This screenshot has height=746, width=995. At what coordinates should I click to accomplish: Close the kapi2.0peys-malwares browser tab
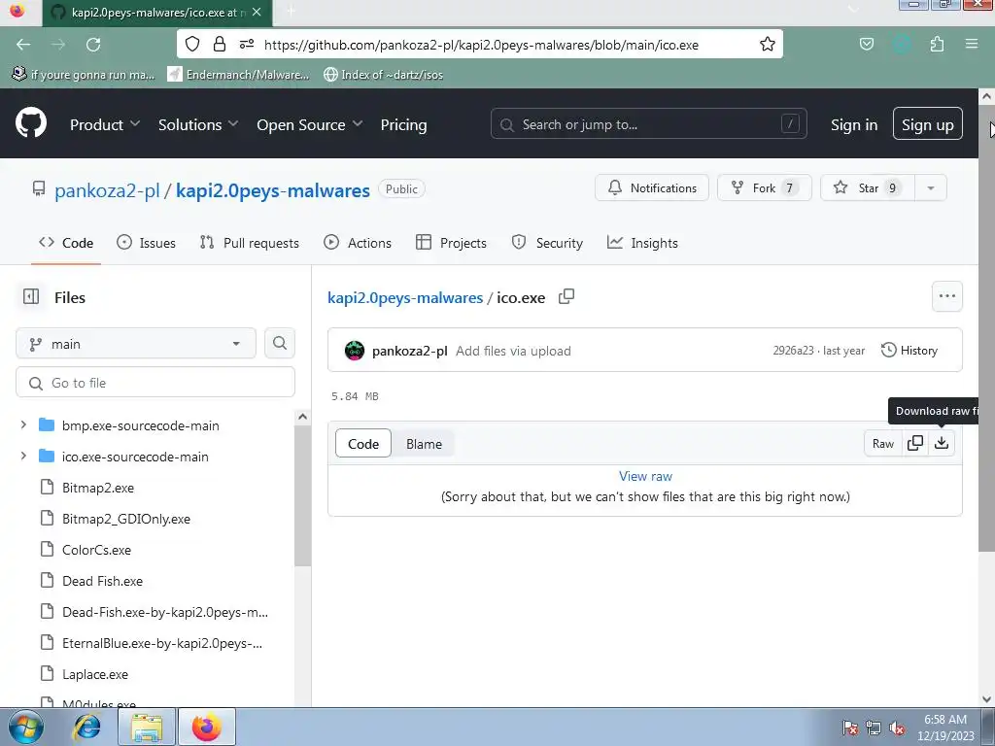click(257, 12)
